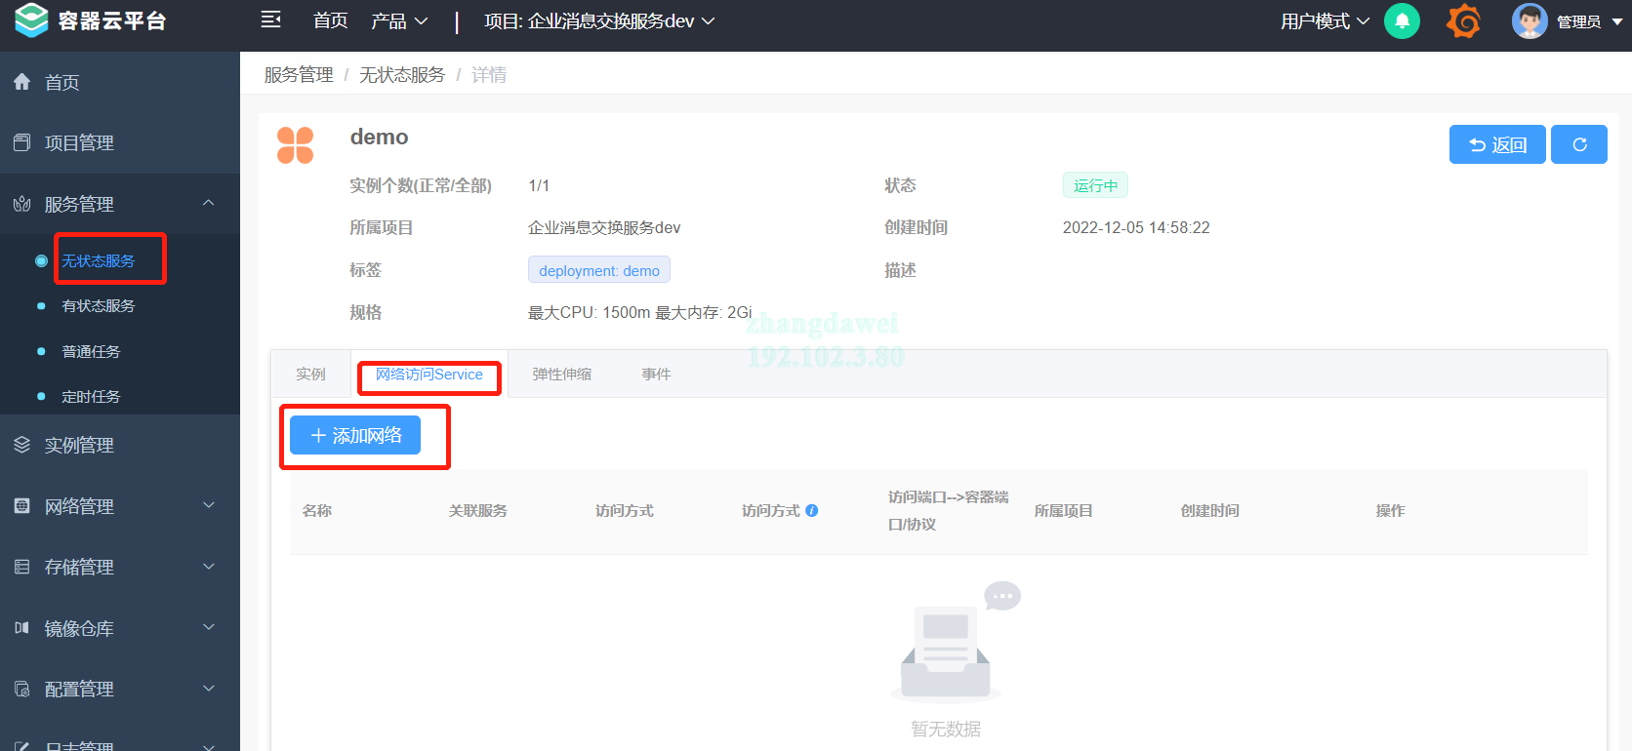Click the 存储管理 storage icon
Image resolution: width=1632 pixels, height=751 pixels.
tap(21, 567)
